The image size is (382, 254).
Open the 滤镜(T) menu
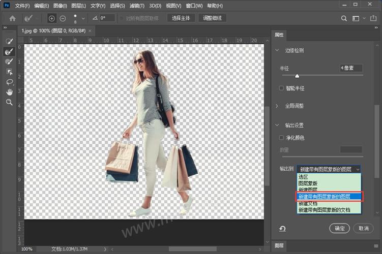pyautogui.click(x=137, y=6)
